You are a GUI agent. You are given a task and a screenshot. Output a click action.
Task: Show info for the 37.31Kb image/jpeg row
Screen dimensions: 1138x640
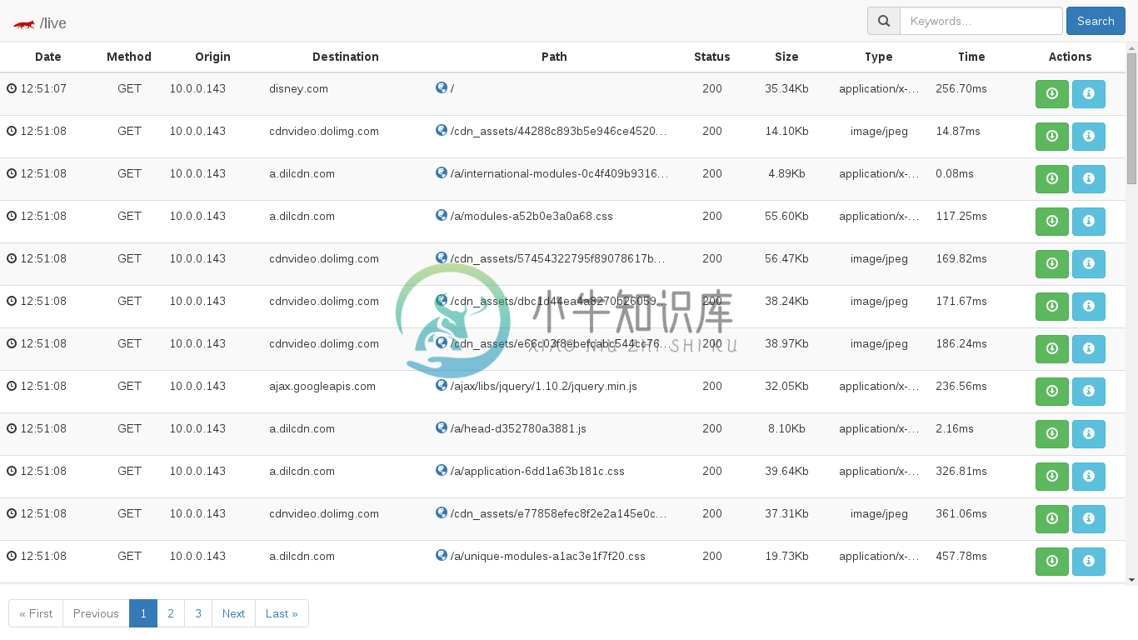(x=1089, y=519)
